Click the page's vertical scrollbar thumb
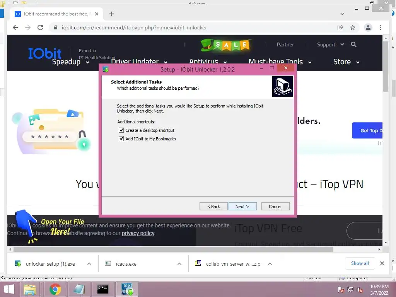Image resolution: width=396 pixels, height=297 pixels. click(x=386, y=67)
